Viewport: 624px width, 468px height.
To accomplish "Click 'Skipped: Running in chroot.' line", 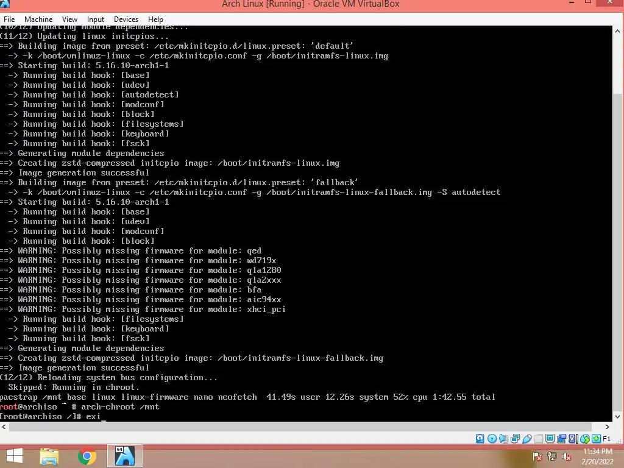I will (x=74, y=387).
